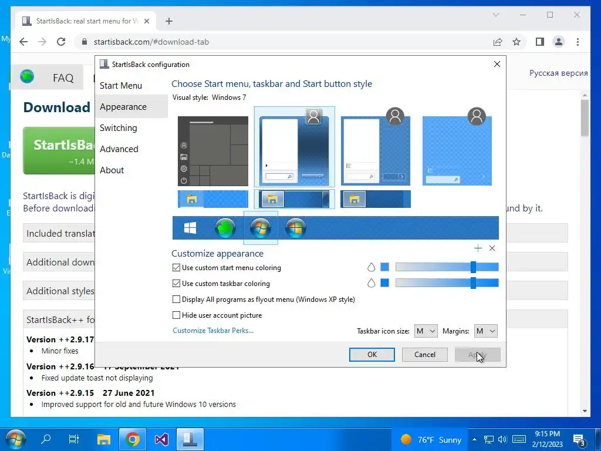Open the Margins dropdown
Image resolution: width=601 pixels, height=451 pixels.
pyautogui.click(x=485, y=331)
